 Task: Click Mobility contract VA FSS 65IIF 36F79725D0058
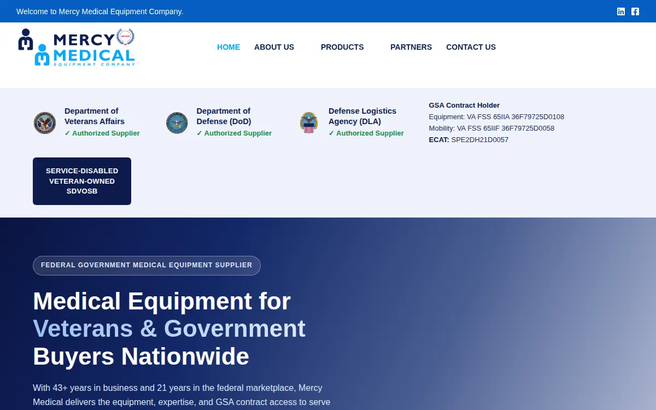point(491,128)
